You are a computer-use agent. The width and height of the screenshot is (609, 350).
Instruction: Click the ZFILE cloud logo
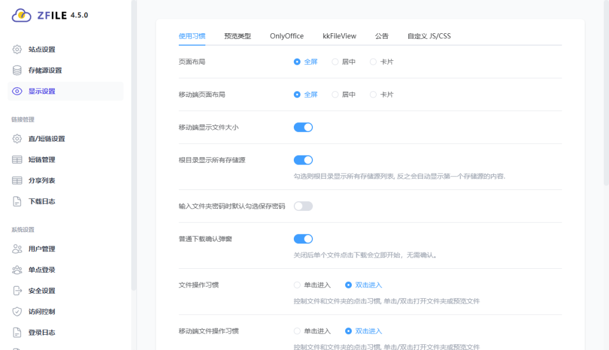click(x=23, y=15)
